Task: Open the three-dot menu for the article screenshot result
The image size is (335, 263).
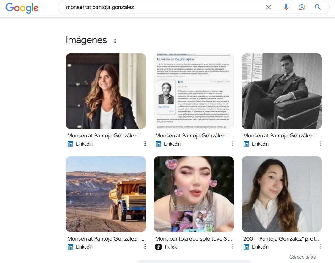Action: 233,144
